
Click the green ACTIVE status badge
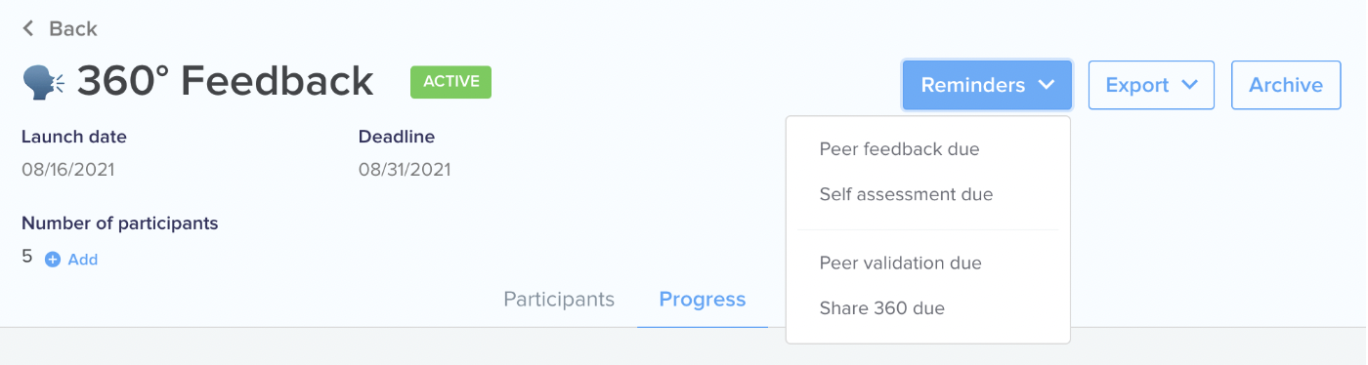coord(450,82)
